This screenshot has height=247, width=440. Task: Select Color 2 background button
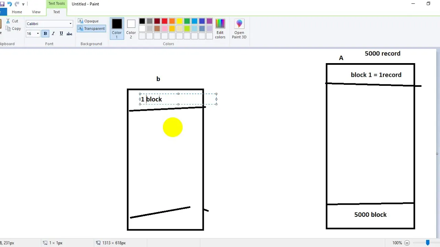(131, 28)
